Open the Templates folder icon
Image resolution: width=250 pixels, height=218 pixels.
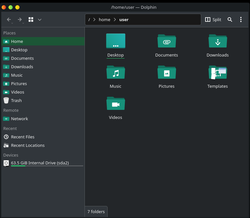217,73
